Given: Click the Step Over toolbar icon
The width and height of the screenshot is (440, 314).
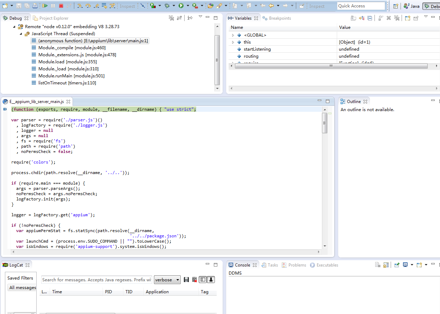Looking at the screenshot, I should tap(88, 6).
